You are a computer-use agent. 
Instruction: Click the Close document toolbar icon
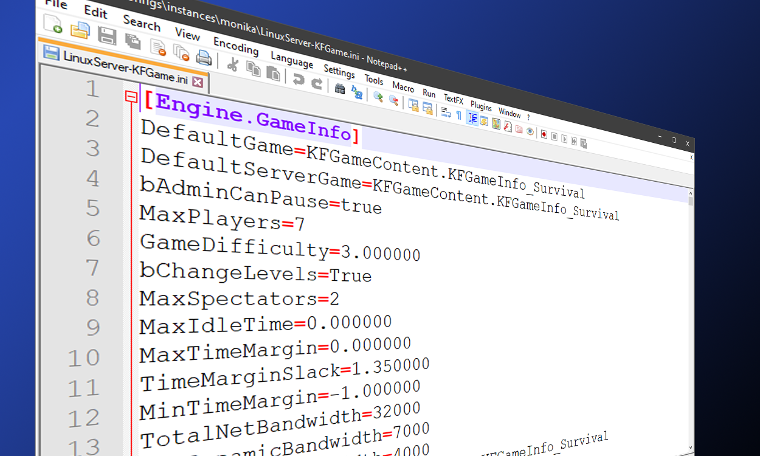click(158, 47)
